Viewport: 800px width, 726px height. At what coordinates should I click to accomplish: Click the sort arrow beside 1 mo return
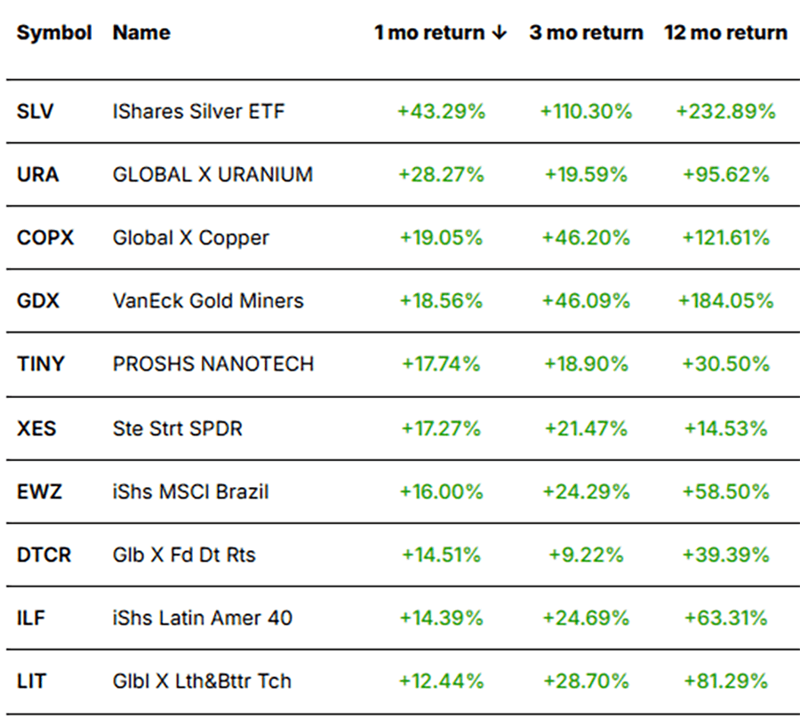[x=499, y=33]
